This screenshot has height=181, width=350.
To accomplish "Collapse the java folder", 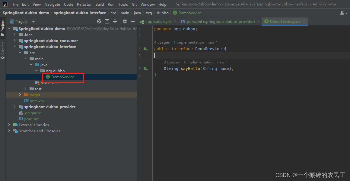I will [31, 64].
